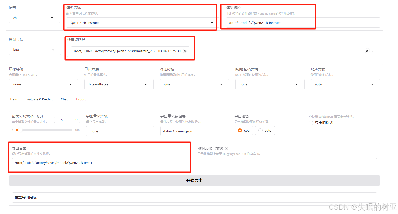Click the start export button 开始导出
Image resolution: width=398 pixels, height=214 pixels.
tap(195, 180)
